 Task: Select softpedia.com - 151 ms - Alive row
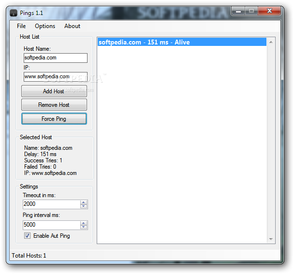(x=182, y=42)
